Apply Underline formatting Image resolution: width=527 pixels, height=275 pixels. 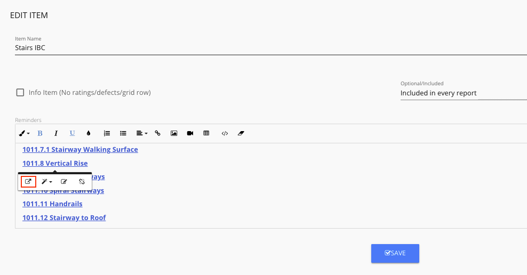point(72,133)
